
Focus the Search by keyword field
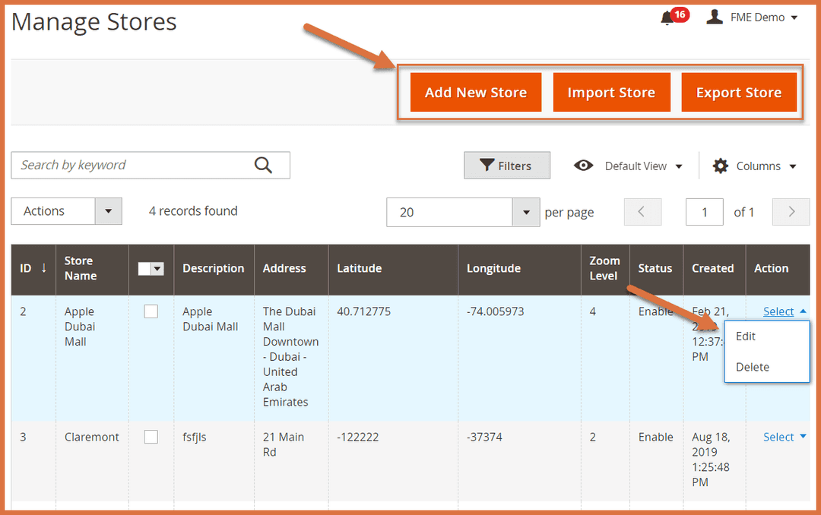[129, 165]
